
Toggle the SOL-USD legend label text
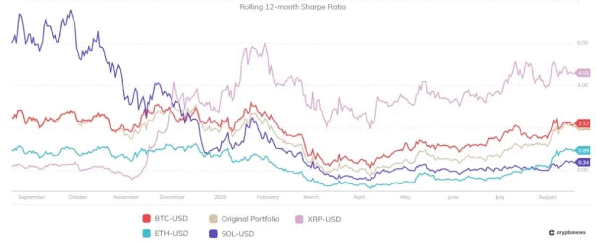click(236, 233)
